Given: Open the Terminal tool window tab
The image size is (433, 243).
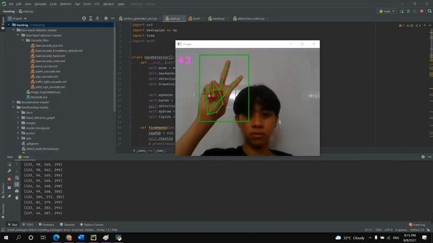Looking at the screenshot, I should pyautogui.click(x=67, y=225).
